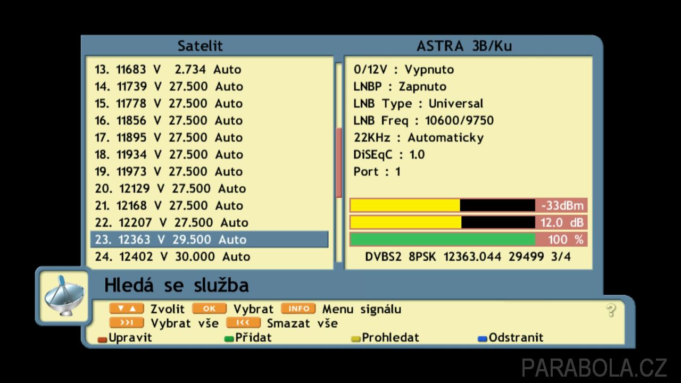Click the green Přidat button
The width and height of the screenshot is (681, 383).
248,338
